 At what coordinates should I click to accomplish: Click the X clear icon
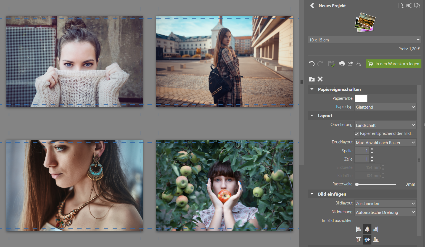click(x=320, y=79)
